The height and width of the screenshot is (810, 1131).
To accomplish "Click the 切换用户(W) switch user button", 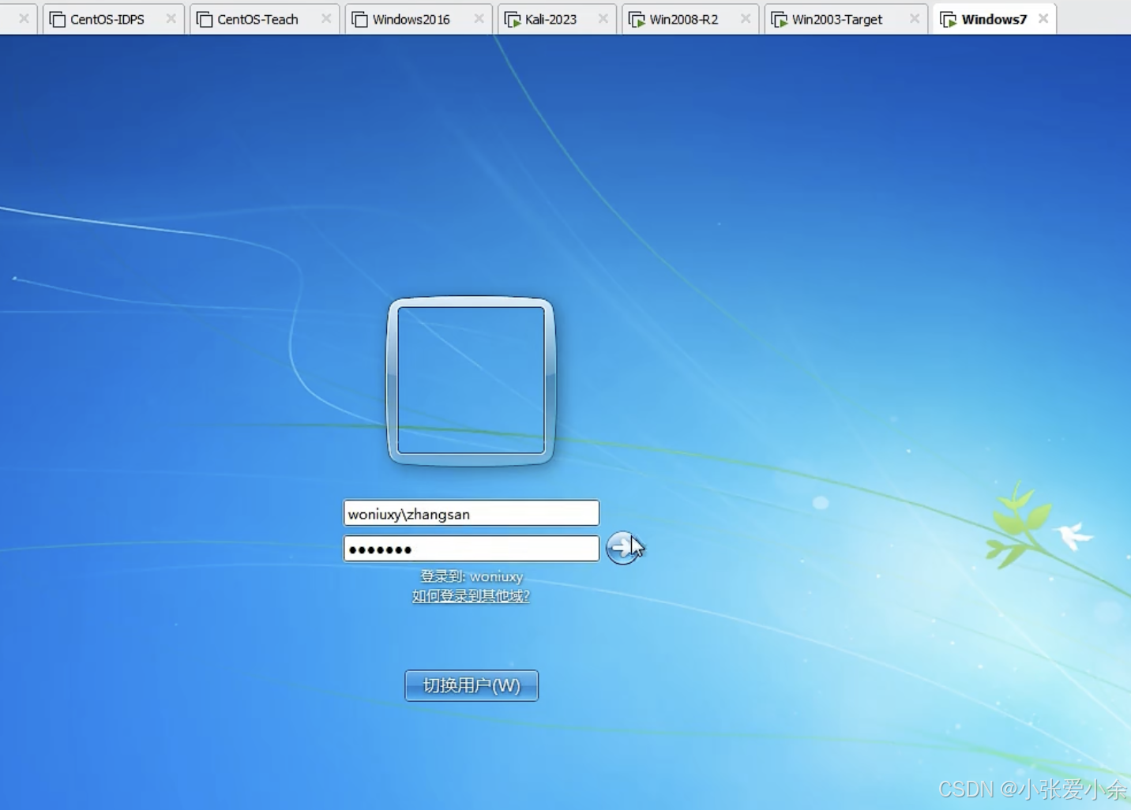I will (x=472, y=685).
